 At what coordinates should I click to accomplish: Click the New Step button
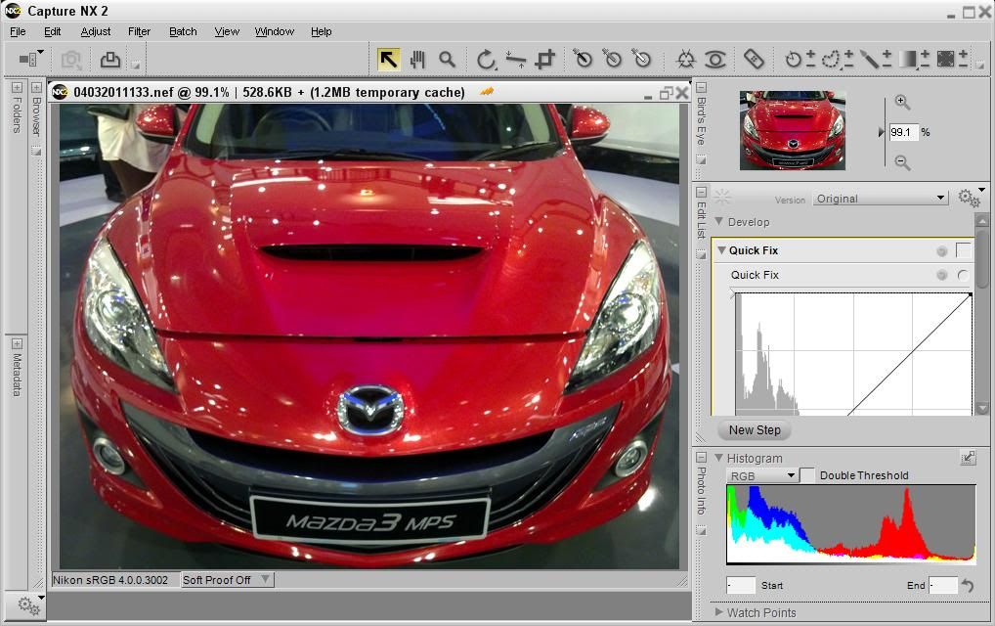(x=755, y=430)
